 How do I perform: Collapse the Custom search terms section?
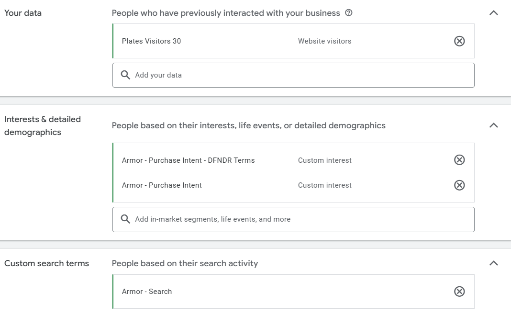[x=494, y=263]
